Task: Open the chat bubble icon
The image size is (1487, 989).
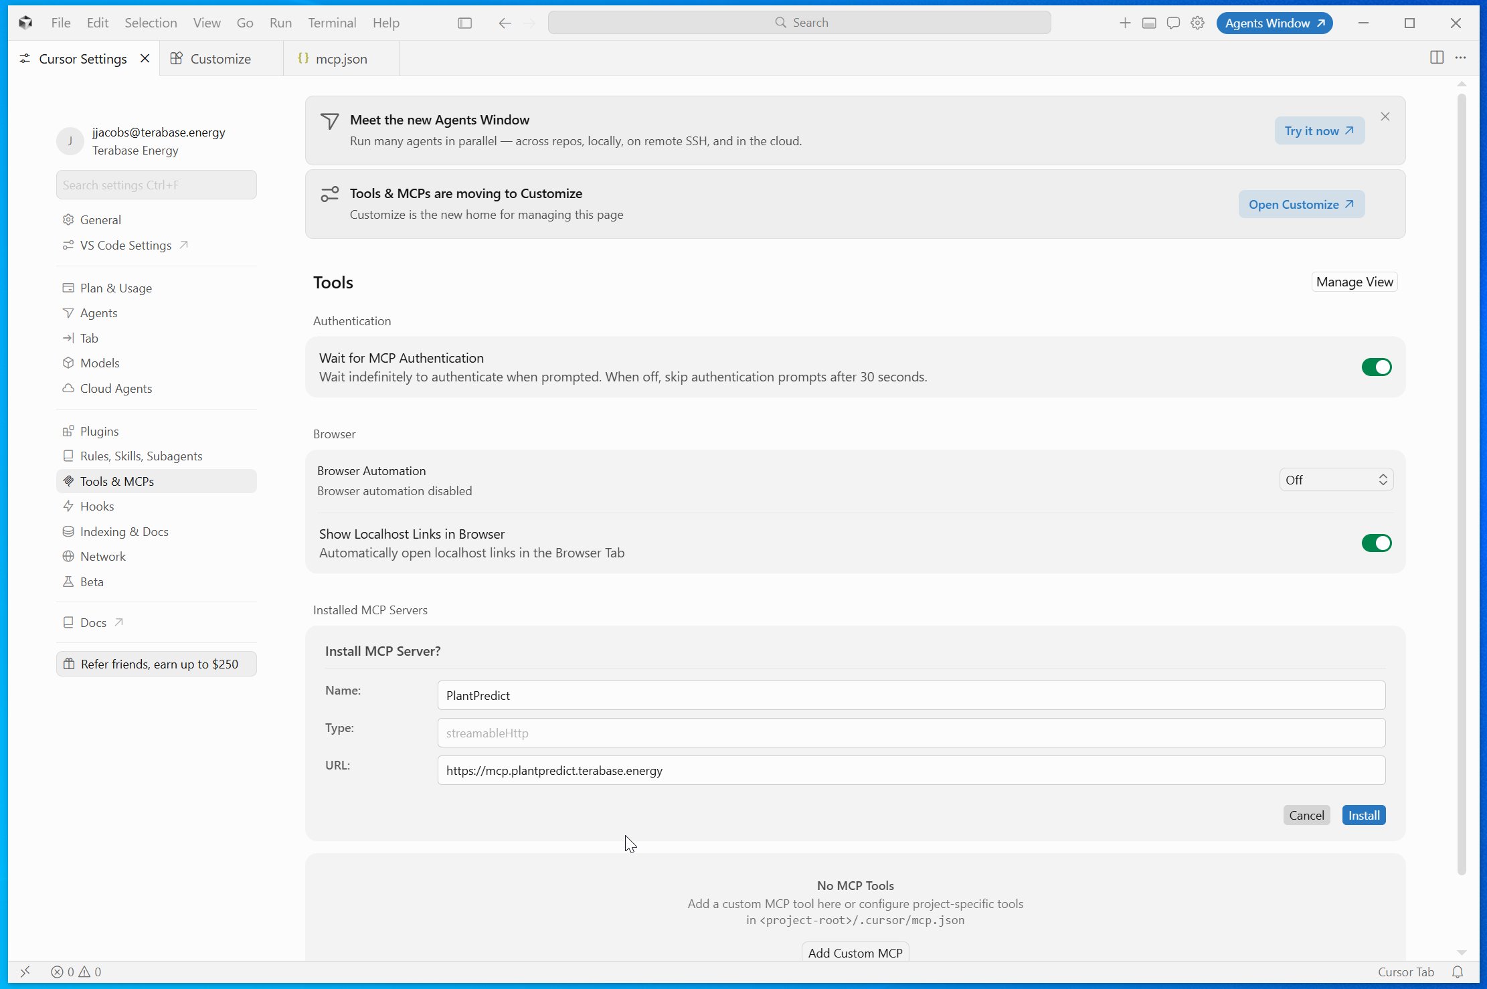Action: [1173, 23]
